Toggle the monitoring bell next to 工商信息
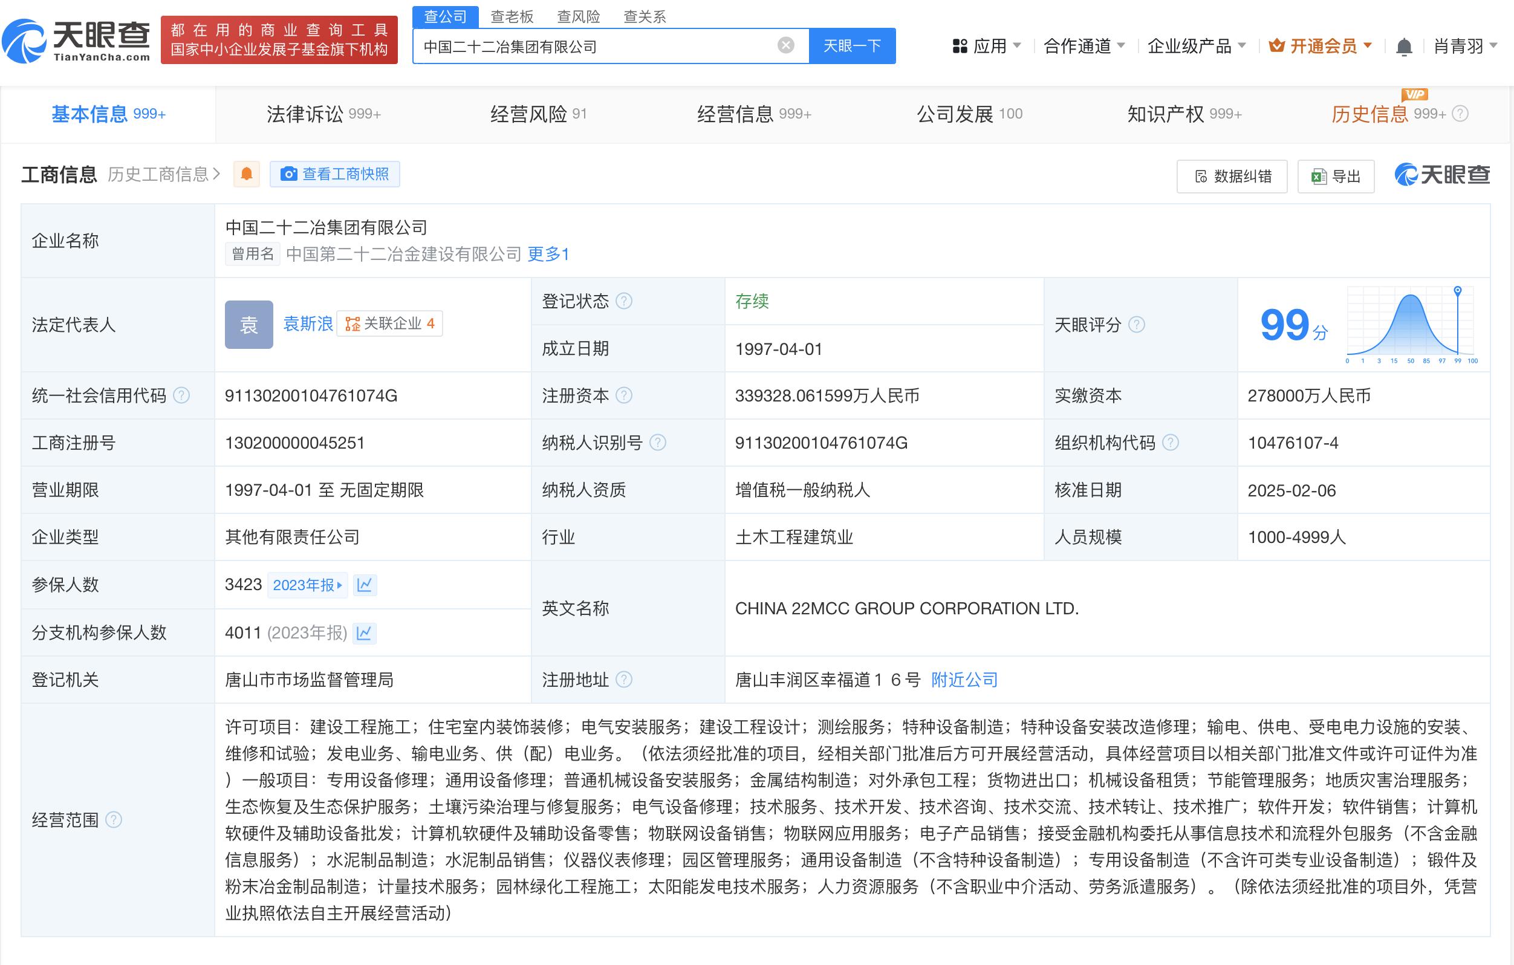Image resolution: width=1514 pixels, height=965 pixels. [247, 174]
